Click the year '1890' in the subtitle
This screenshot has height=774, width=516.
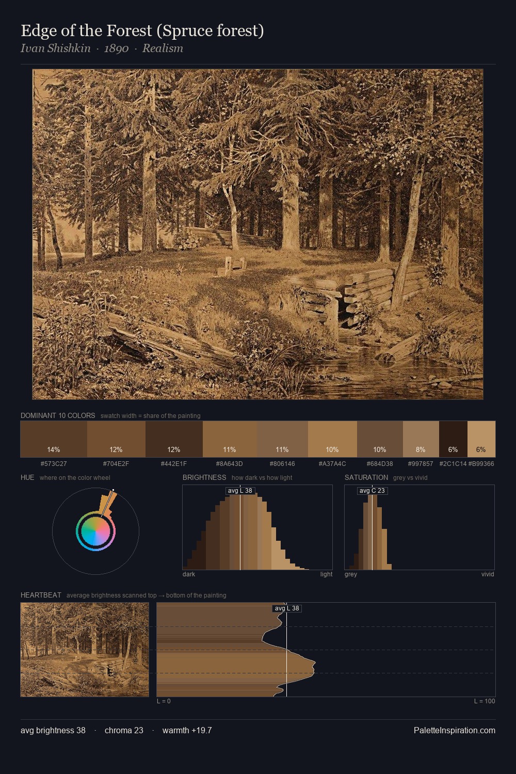point(116,49)
